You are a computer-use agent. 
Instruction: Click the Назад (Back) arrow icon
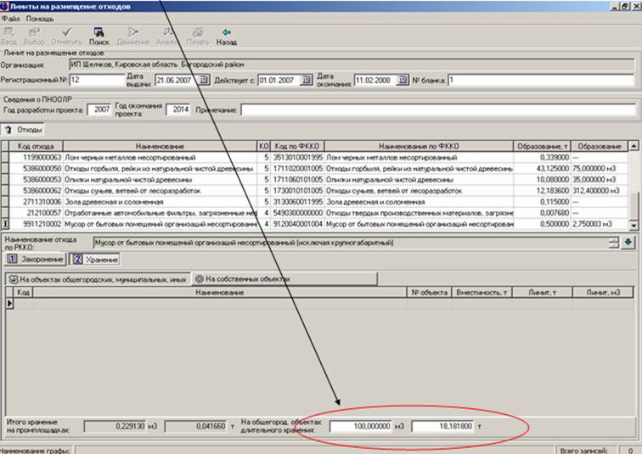pyautogui.click(x=226, y=35)
